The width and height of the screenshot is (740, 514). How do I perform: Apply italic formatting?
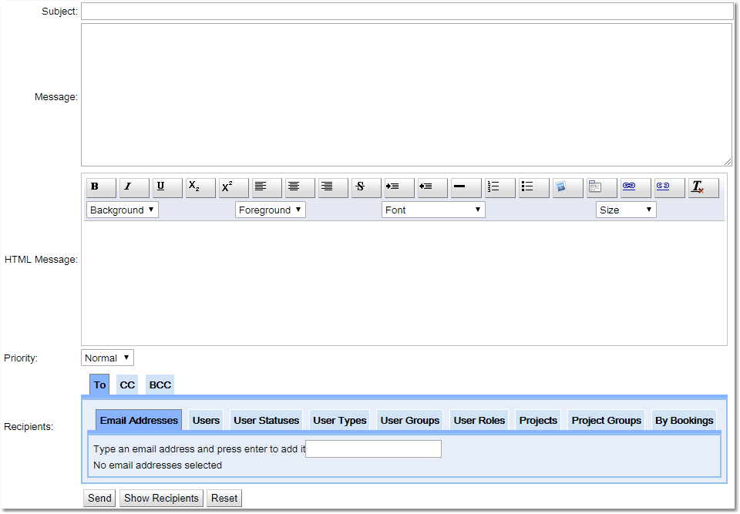(x=134, y=187)
